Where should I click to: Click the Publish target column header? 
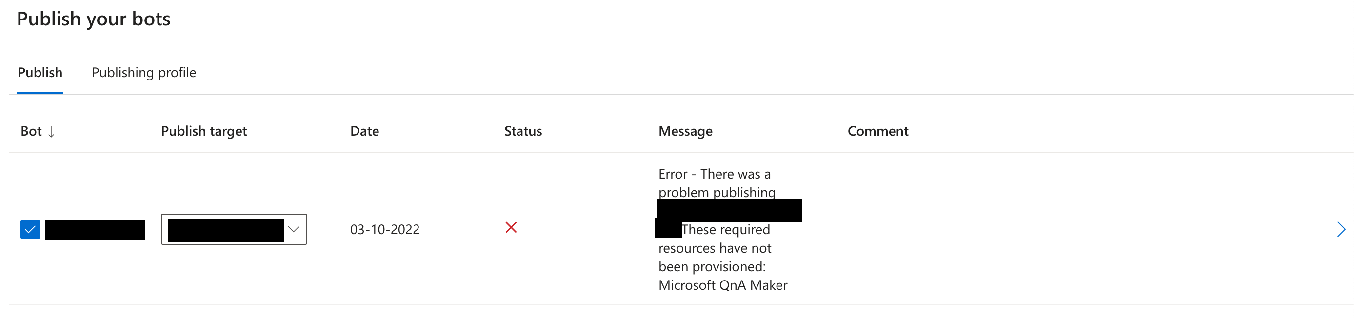[203, 131]
